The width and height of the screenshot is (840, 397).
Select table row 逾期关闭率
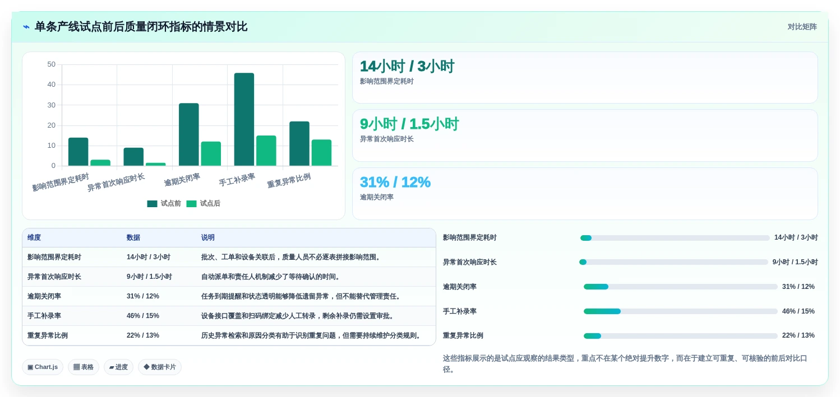coord(229,297)
